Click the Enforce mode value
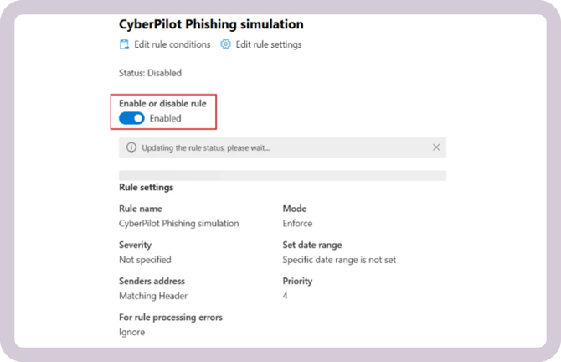This screenshot has height=362, width=561. click(297, 224)
